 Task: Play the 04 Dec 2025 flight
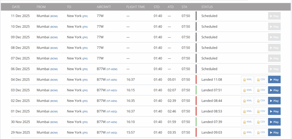(274, 79)
